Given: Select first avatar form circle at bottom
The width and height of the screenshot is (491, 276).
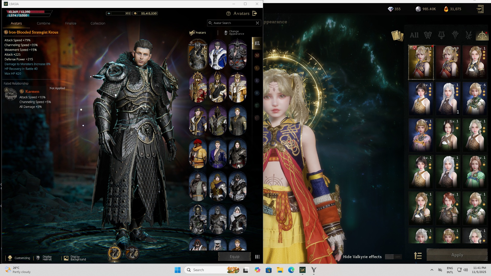Looking at the screenshot, I should (x=114, y=253).
